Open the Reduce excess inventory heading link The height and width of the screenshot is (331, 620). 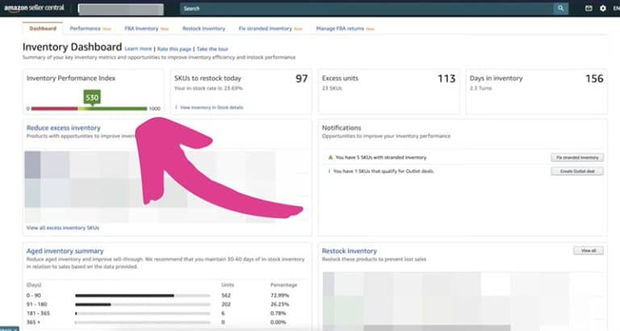pos(63,128)
